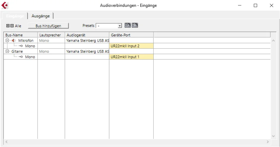Click the mono channel icon under Gitarre
The width and height of the screenshot is (280, 147).
[21, 57]
